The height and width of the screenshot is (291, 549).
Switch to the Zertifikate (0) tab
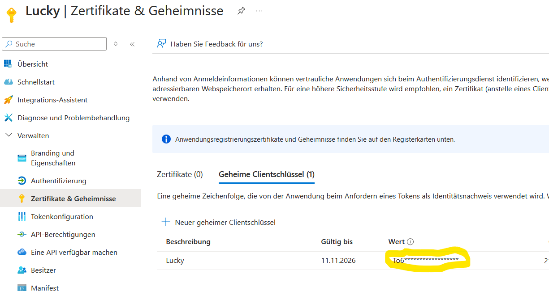click(180, 174)
